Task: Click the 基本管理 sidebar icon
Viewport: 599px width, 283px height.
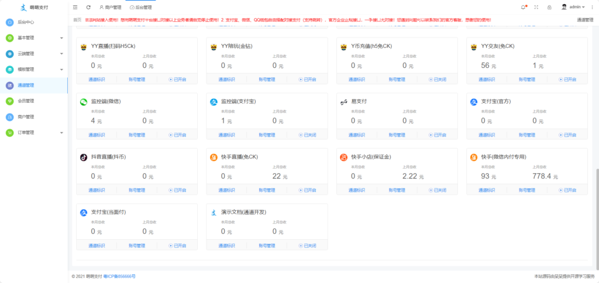Action: point(10,38)
